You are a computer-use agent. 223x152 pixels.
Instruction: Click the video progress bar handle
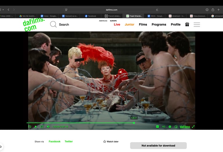coord(134,123)
